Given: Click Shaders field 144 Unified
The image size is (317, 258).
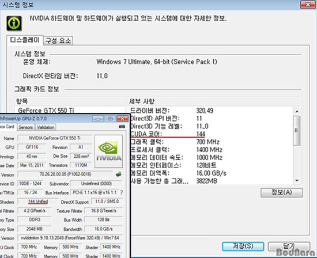Looking at the screenshot, I should point(38,202).
